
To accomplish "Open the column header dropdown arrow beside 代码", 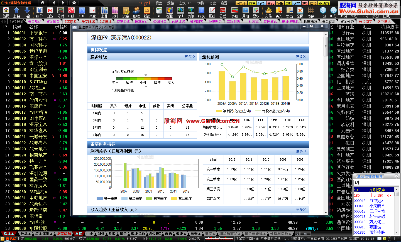I will pos(6,27).
